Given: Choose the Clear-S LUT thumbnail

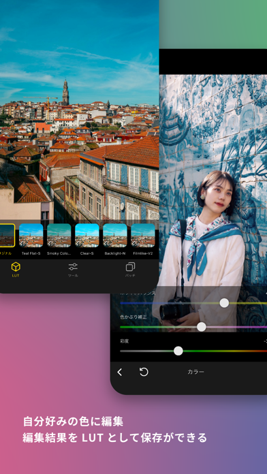Looking at the screenshot, I should pos(87,236).
